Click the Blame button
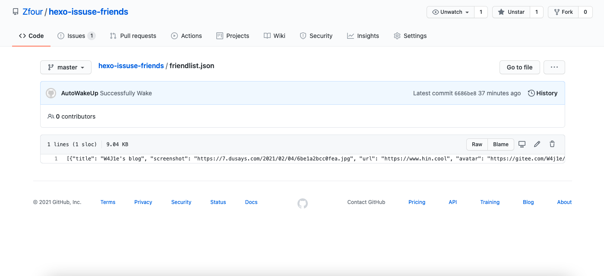The width and height of the screenshot is (604, 276). [x=501, y=144]
